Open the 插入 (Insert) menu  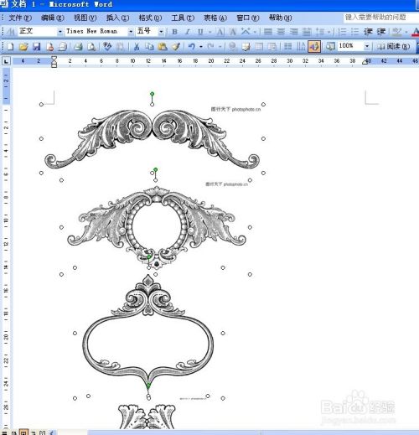click(x=117, y=18)
